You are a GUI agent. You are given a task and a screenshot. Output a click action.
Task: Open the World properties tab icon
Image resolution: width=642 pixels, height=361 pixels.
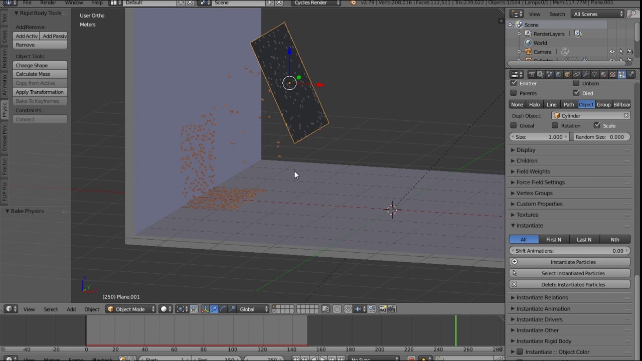[x=558, y=74]
